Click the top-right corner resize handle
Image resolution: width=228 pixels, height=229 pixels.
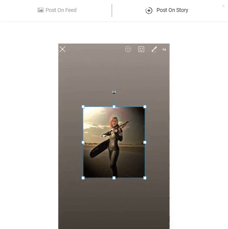(x=145, y=107)
